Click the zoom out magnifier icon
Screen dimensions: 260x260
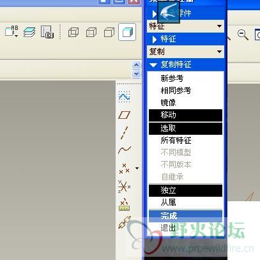click(243, 34)
